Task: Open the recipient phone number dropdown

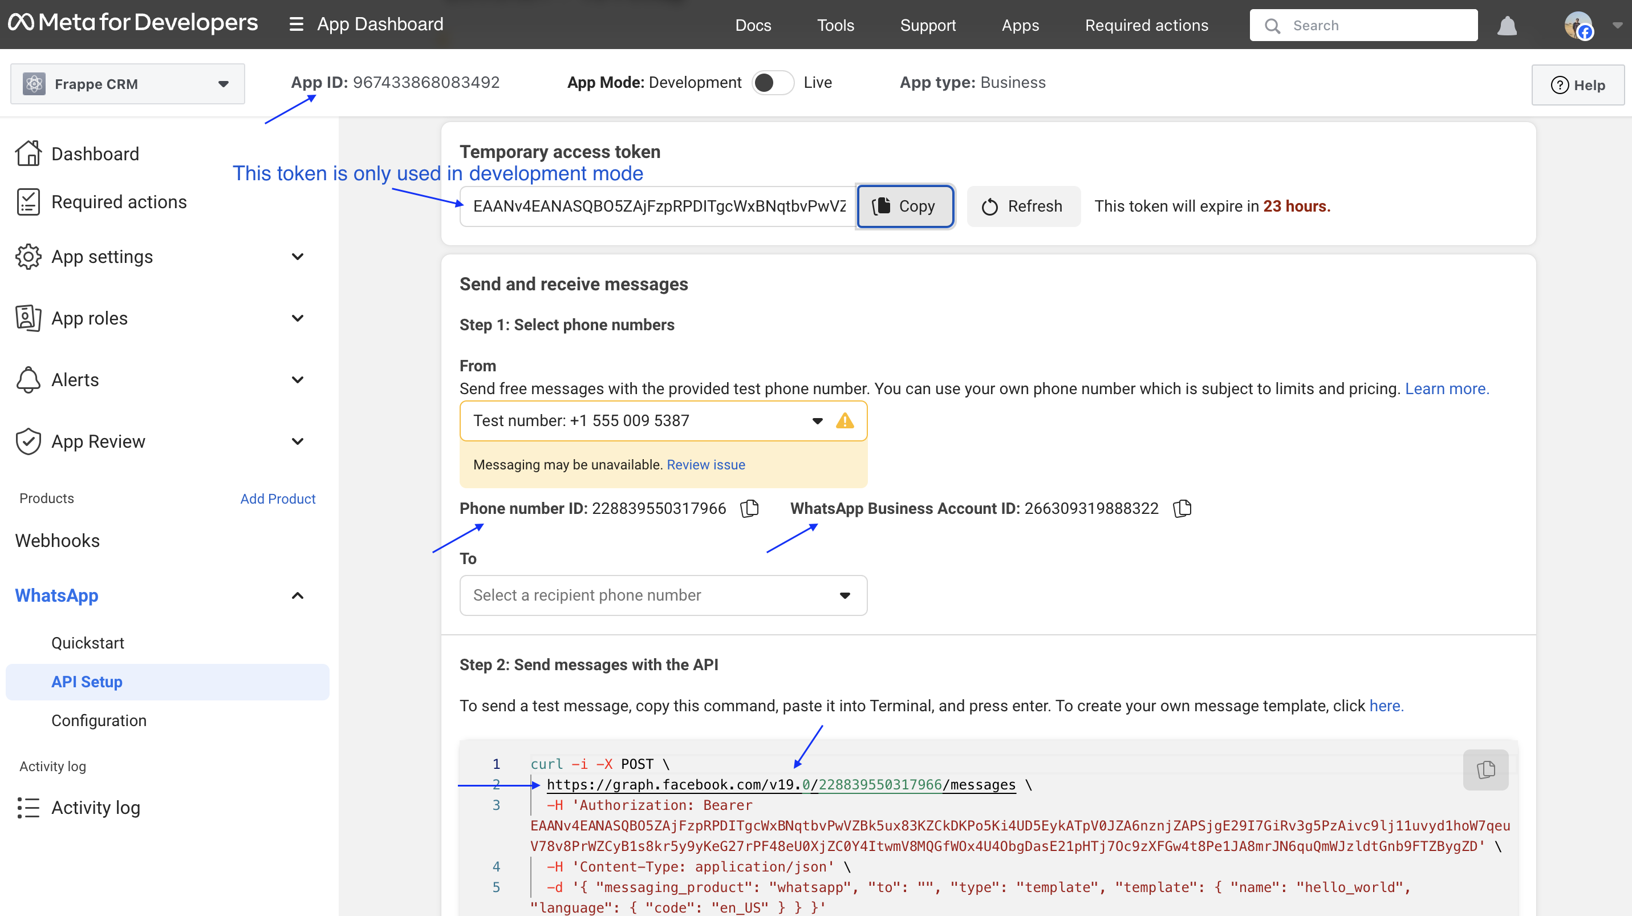Action: (x=663, y=595)
